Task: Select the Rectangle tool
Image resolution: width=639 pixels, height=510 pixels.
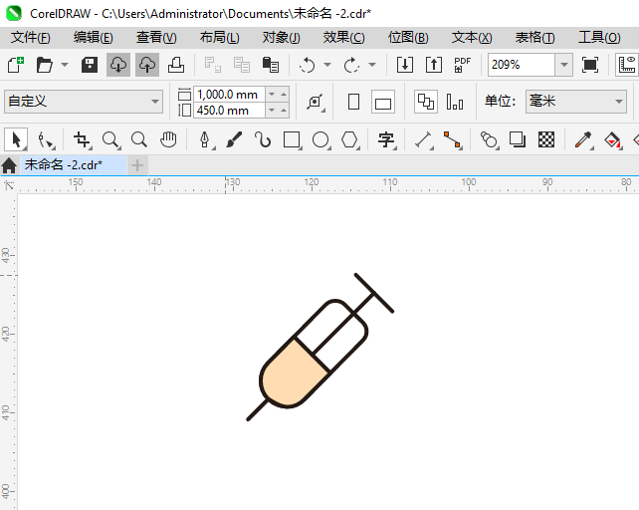Action: tap(292, 139)
